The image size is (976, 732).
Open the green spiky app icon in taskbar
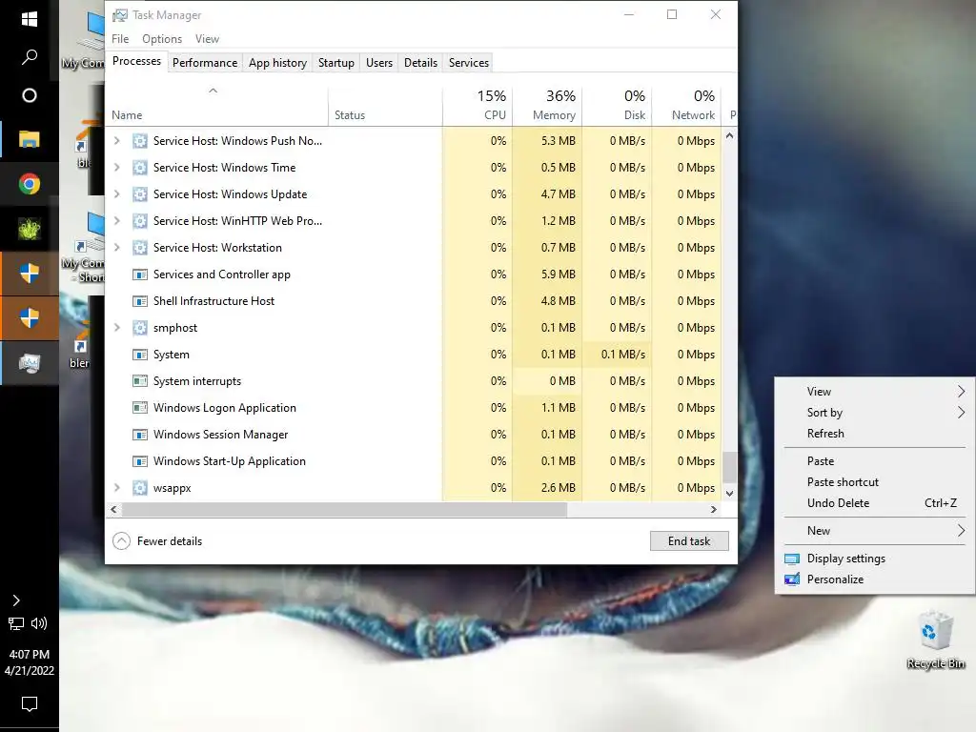30,229
